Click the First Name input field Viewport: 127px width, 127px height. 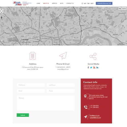(31, 85)
